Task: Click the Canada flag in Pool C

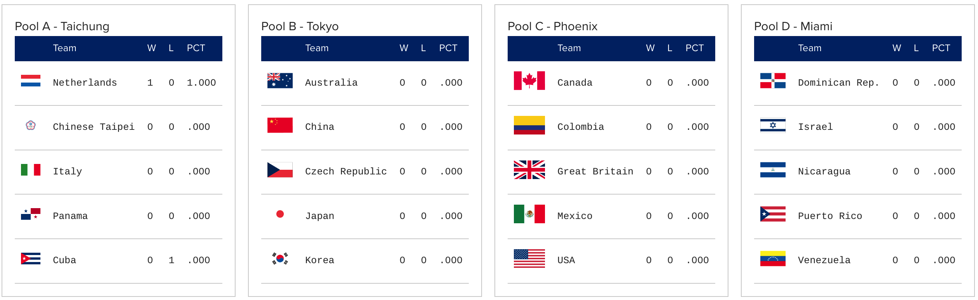Action: 529,81
